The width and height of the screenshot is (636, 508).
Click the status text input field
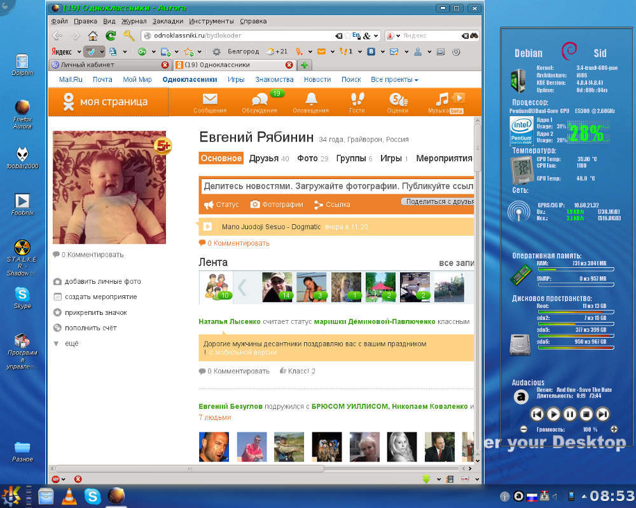pos(338,186)
